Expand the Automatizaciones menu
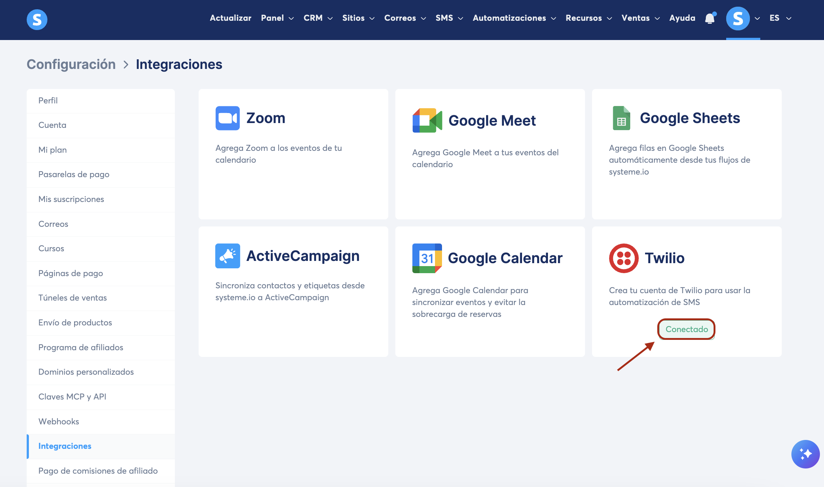 [514, 18]
